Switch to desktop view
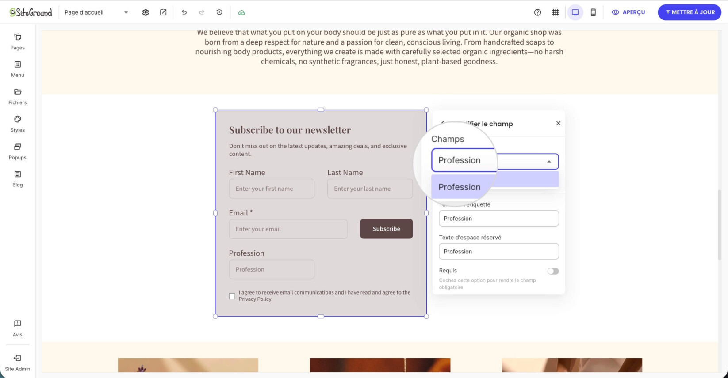This screenshot has height=378, width=728. click(x=575, y=12)
